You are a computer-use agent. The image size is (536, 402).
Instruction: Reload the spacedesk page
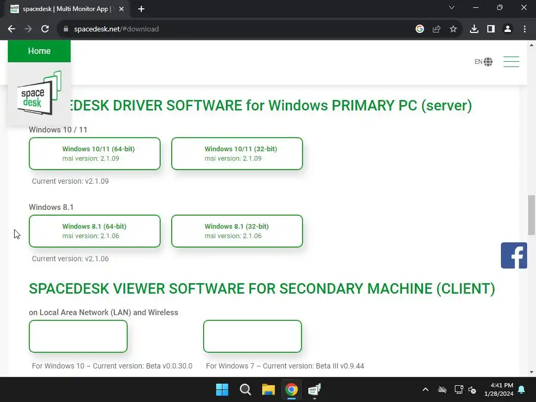pos(45,29)
